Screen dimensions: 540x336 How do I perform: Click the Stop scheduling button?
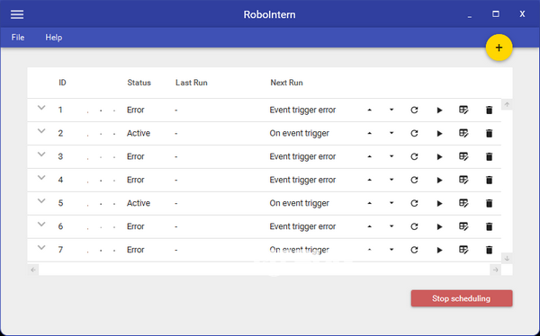462,298
